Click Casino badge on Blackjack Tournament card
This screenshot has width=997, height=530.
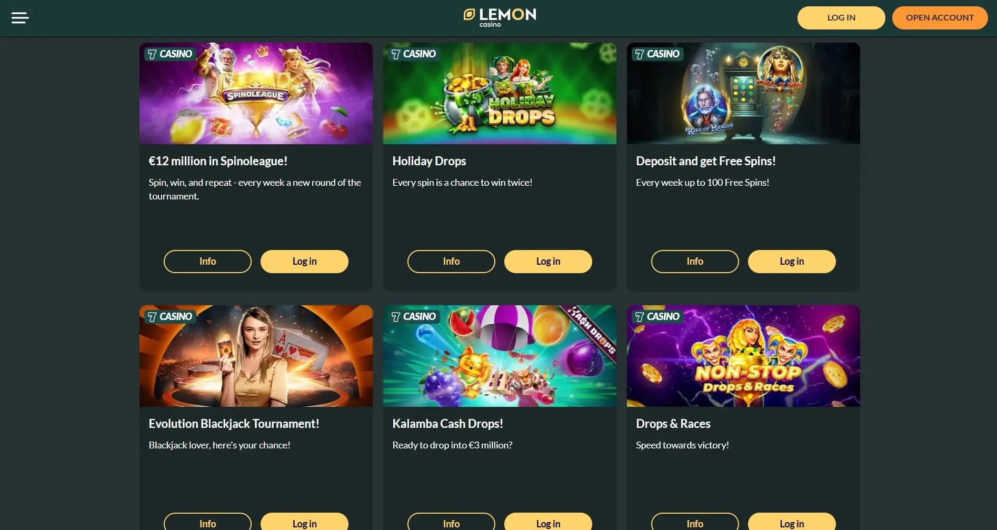coord(170,316)
